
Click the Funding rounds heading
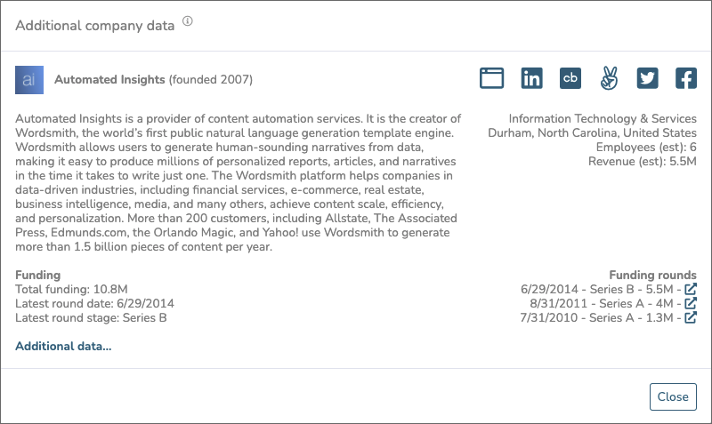[x=652, y=275]
